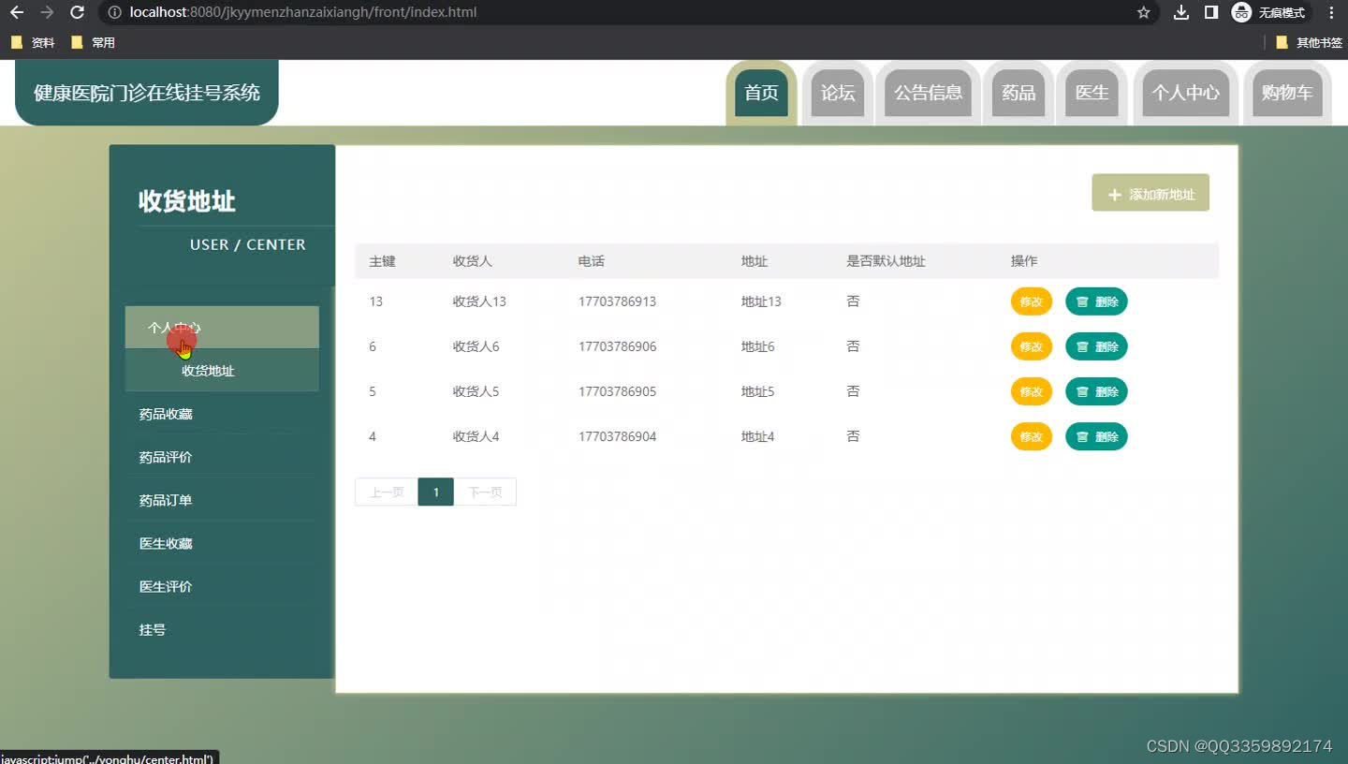Click phone number 17703786905
The height and width of the screenshot is (764, 1348).
[617, 391]
